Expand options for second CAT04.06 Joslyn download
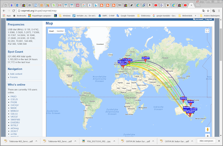Viewport: 223px width, 146px height. (x=192, y=141)
